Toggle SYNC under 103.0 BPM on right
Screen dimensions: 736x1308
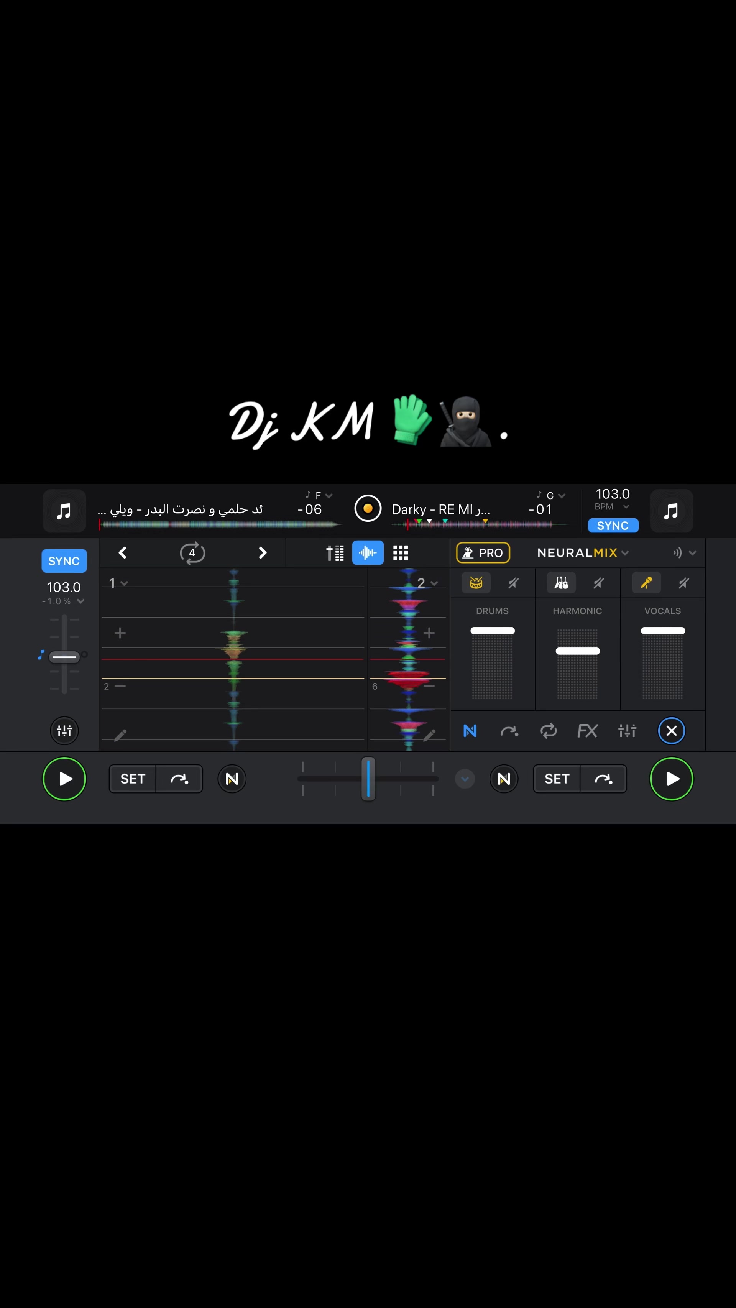click(x=613, y=525)
